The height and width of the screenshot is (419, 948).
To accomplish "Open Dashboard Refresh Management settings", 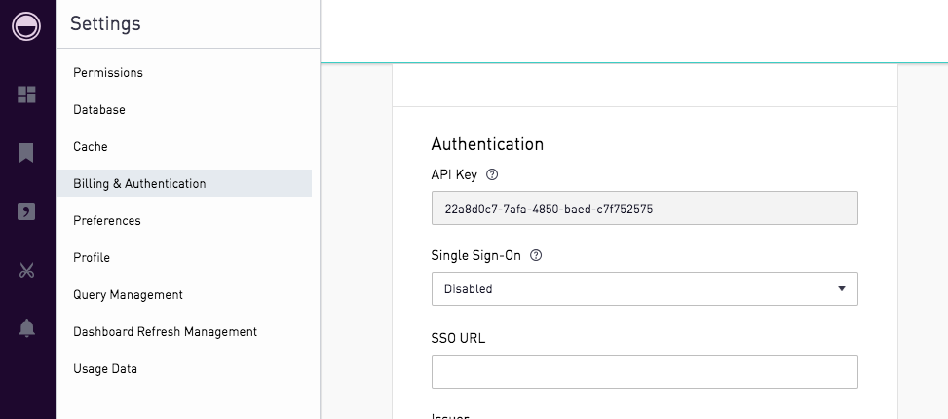I will pos(165,332).
